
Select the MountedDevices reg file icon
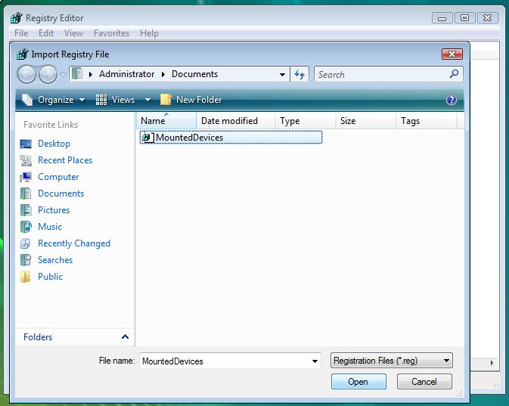click(147, 138)
